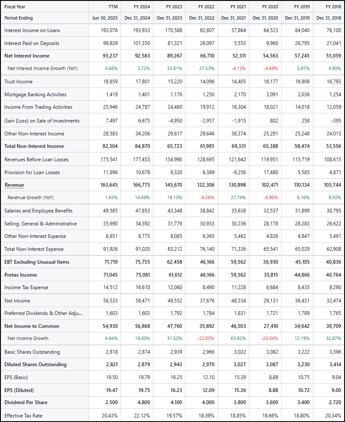Open the underlined Revenue row label

(14, 185)
